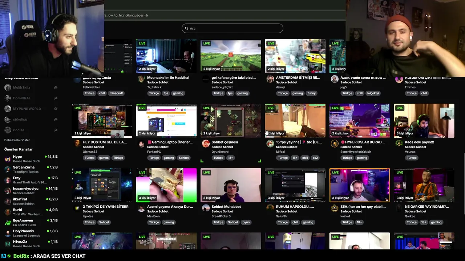Select cs2 tag under Mifoxi stream
Screen dimensions: 465x261
pos(315,158)
